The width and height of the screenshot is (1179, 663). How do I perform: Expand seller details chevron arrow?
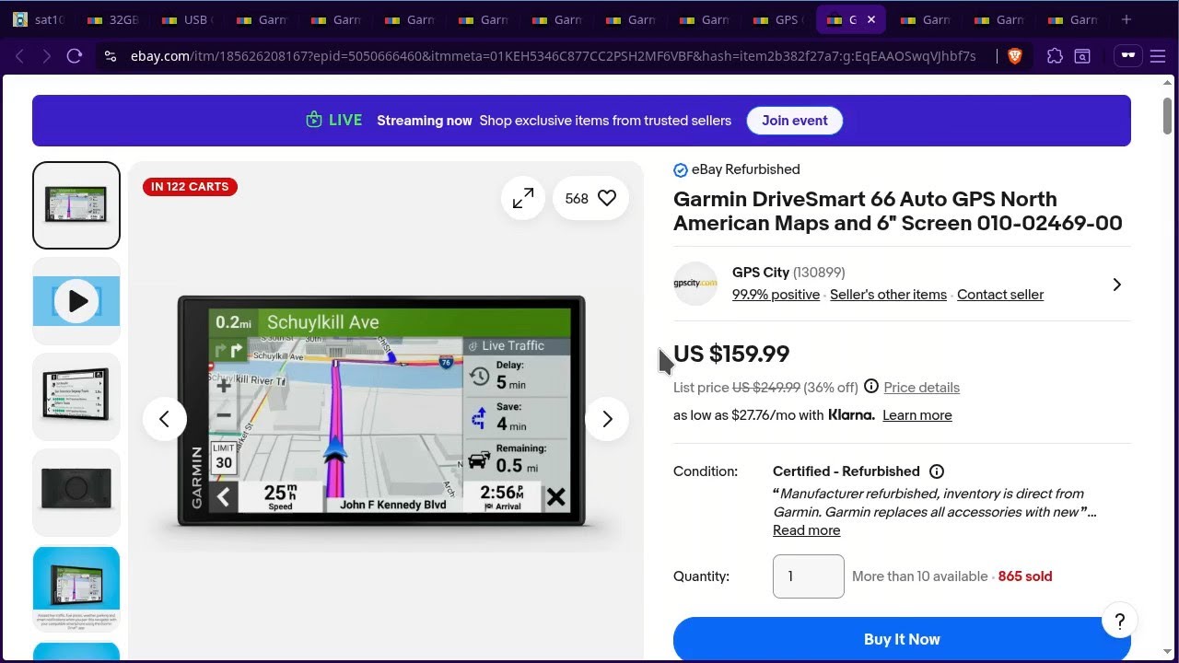(x=1116, y=285)
